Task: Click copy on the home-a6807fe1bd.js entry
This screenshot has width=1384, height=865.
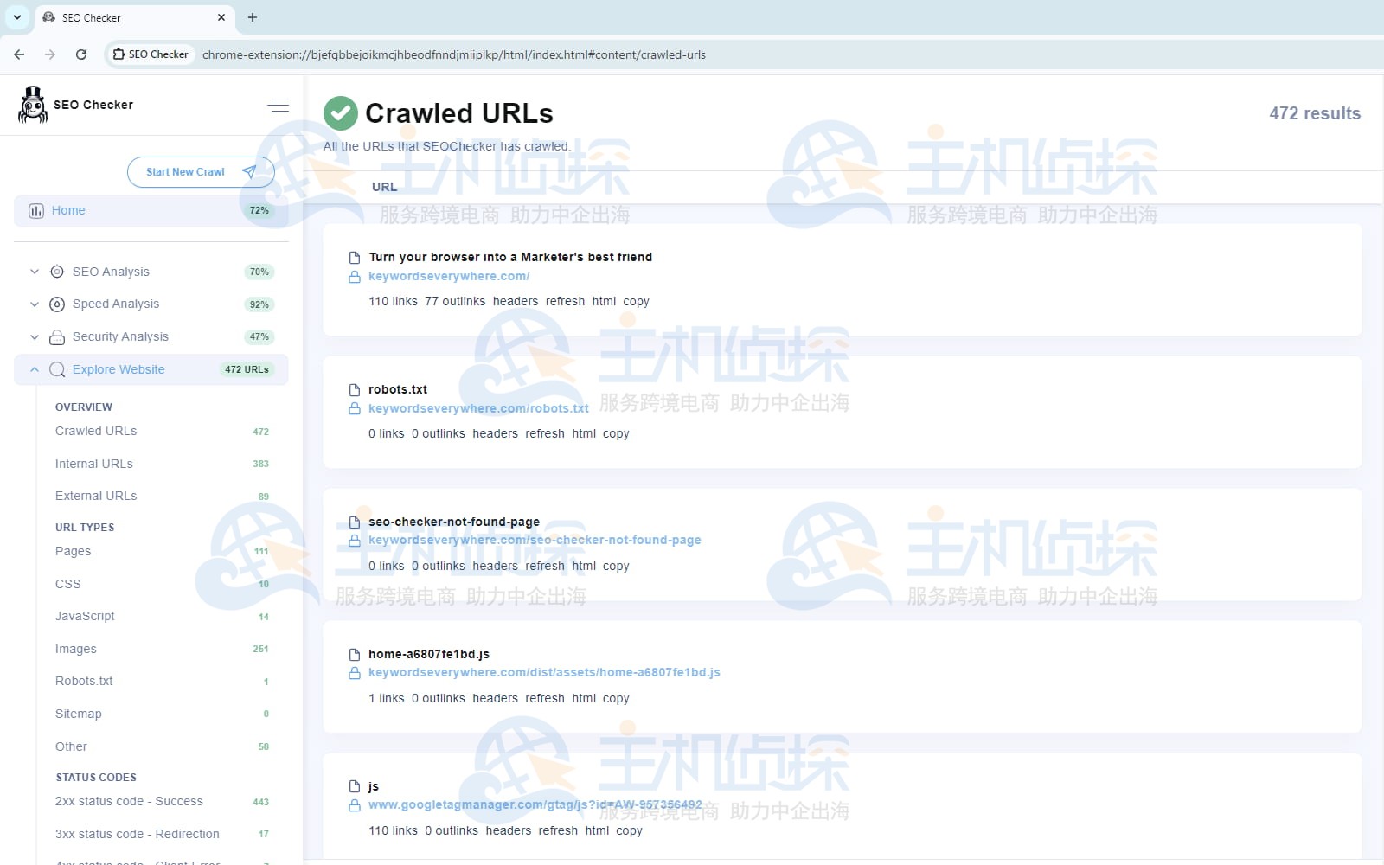Action: [616, 698]
